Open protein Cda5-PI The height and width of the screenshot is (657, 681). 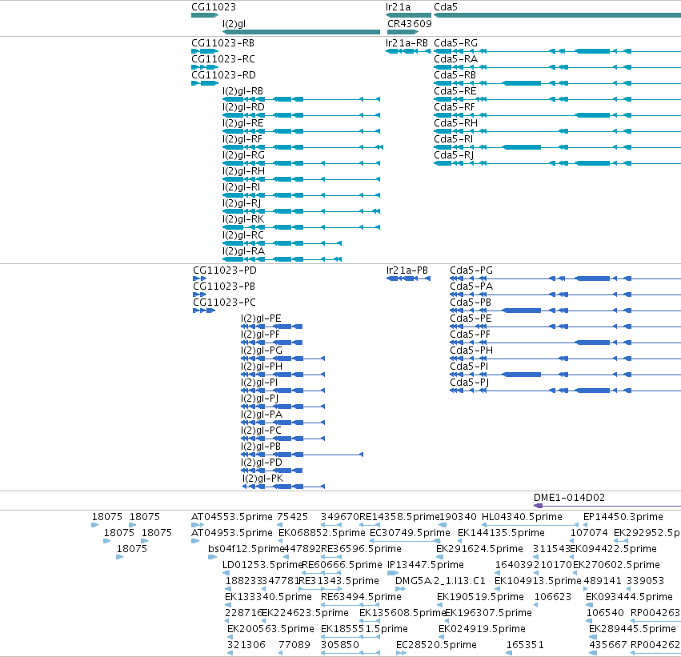coord(566,375)
